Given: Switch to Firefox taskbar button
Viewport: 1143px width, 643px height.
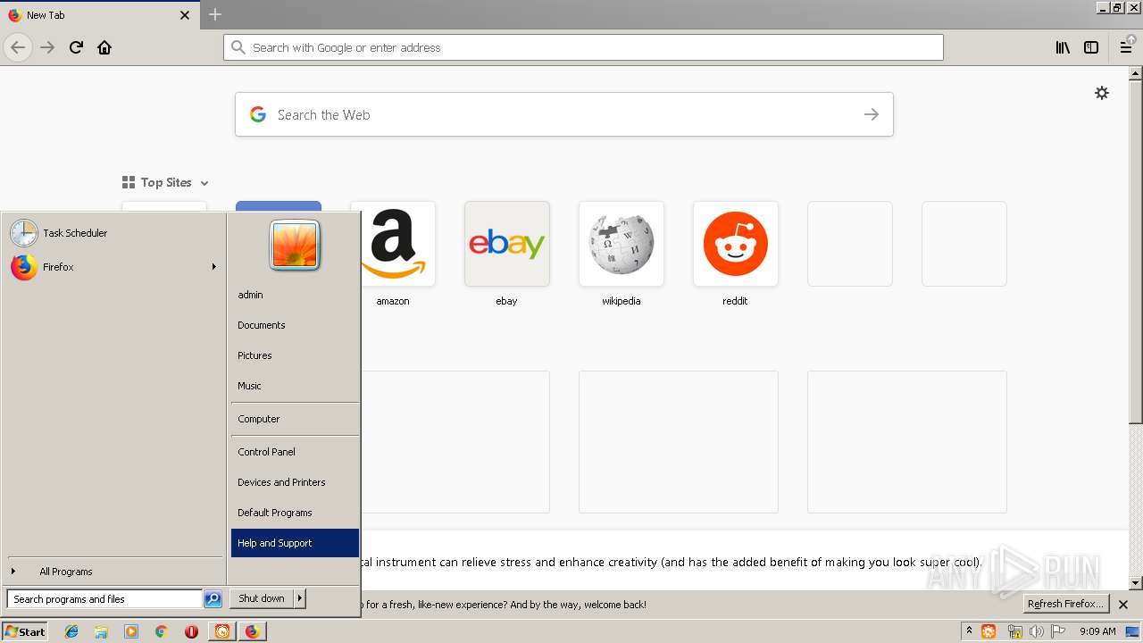Looking at the screenshot, I should point(253,631).
